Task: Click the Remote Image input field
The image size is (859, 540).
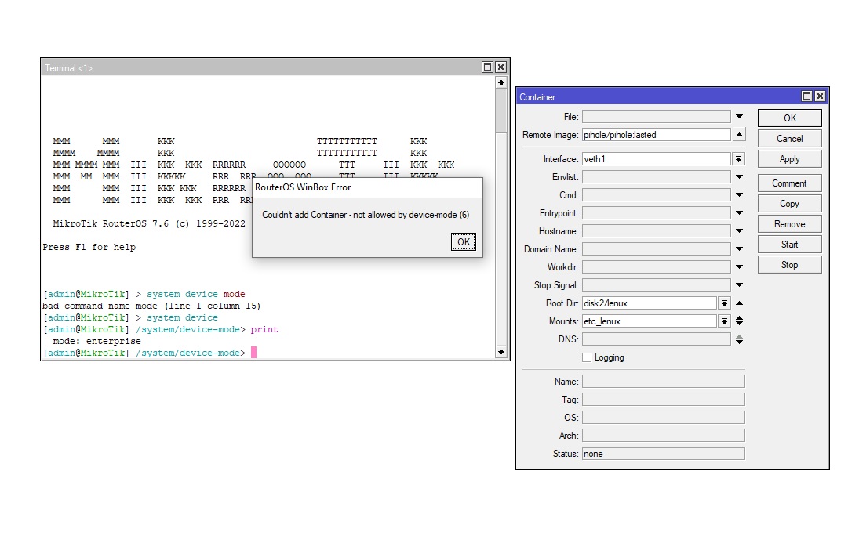Action: pos(657,135)
